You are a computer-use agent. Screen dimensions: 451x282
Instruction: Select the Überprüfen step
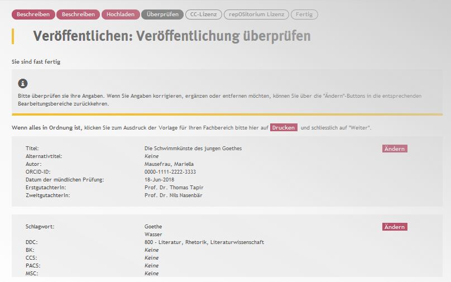[162, 15]
